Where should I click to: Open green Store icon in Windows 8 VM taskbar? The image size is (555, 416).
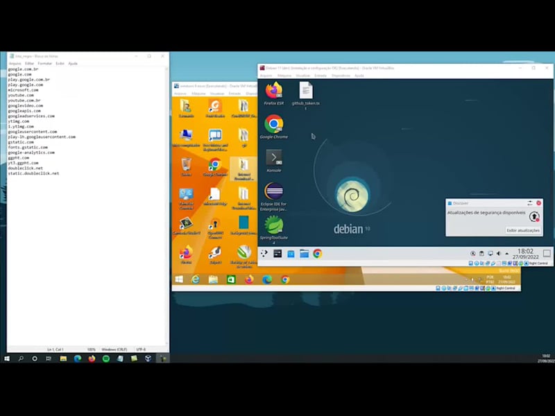[x=231, y=279]
